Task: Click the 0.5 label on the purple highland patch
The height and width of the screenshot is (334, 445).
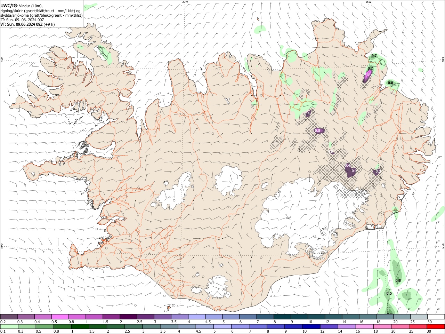Action: click(x=317, y=130)
